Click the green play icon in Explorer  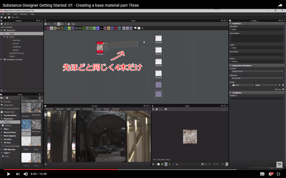click(5, 24)
